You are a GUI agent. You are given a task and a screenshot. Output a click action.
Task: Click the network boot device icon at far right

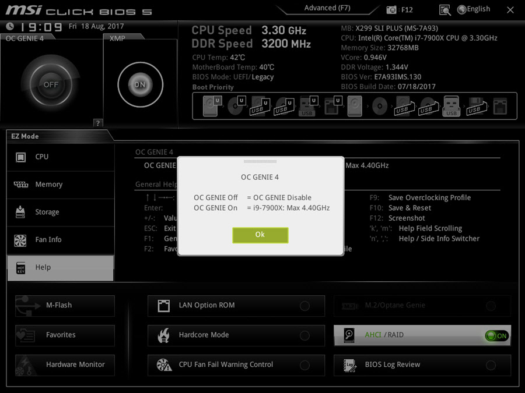tap(500, 107)
